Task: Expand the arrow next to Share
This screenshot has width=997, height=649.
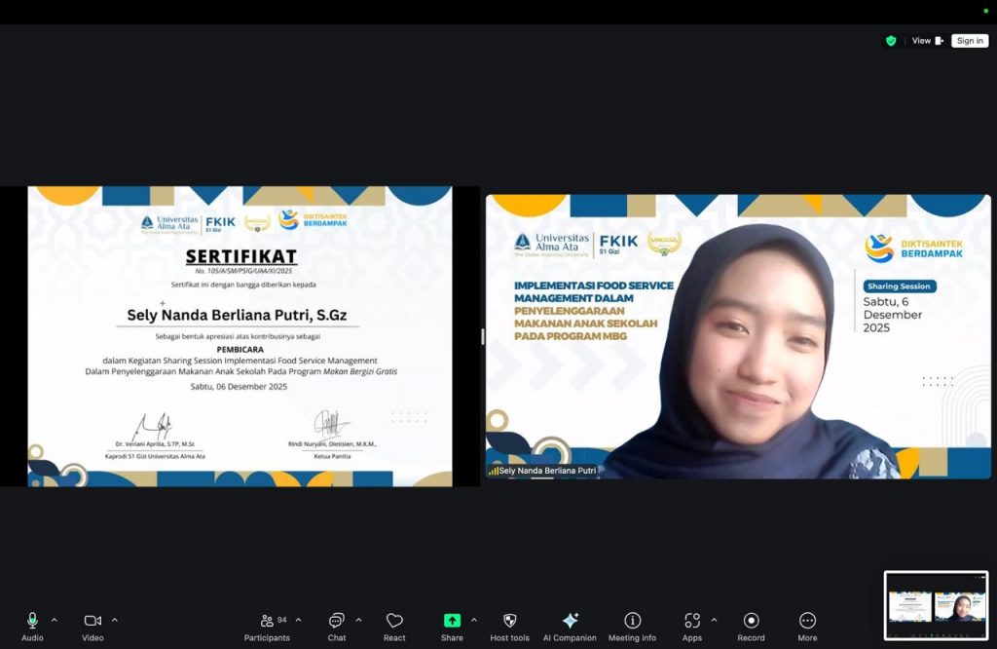Action: point(474,620)
